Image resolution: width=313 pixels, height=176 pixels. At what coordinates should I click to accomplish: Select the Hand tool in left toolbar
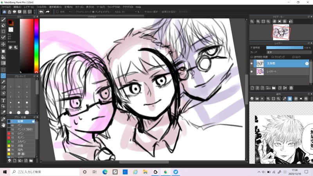click(3, 125)
